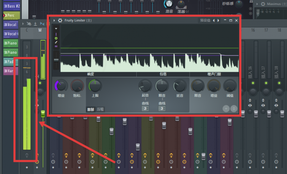287x174 pixels.
Task: Select the previous preset arrow
Action: [214, 20]
